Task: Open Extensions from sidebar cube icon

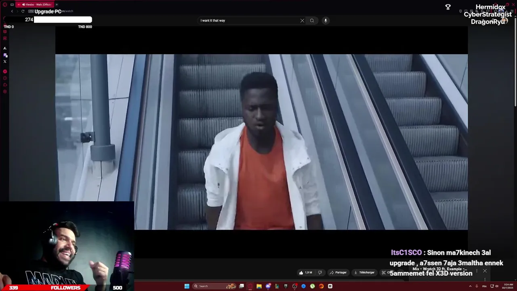Action: [x=5, y=85]
